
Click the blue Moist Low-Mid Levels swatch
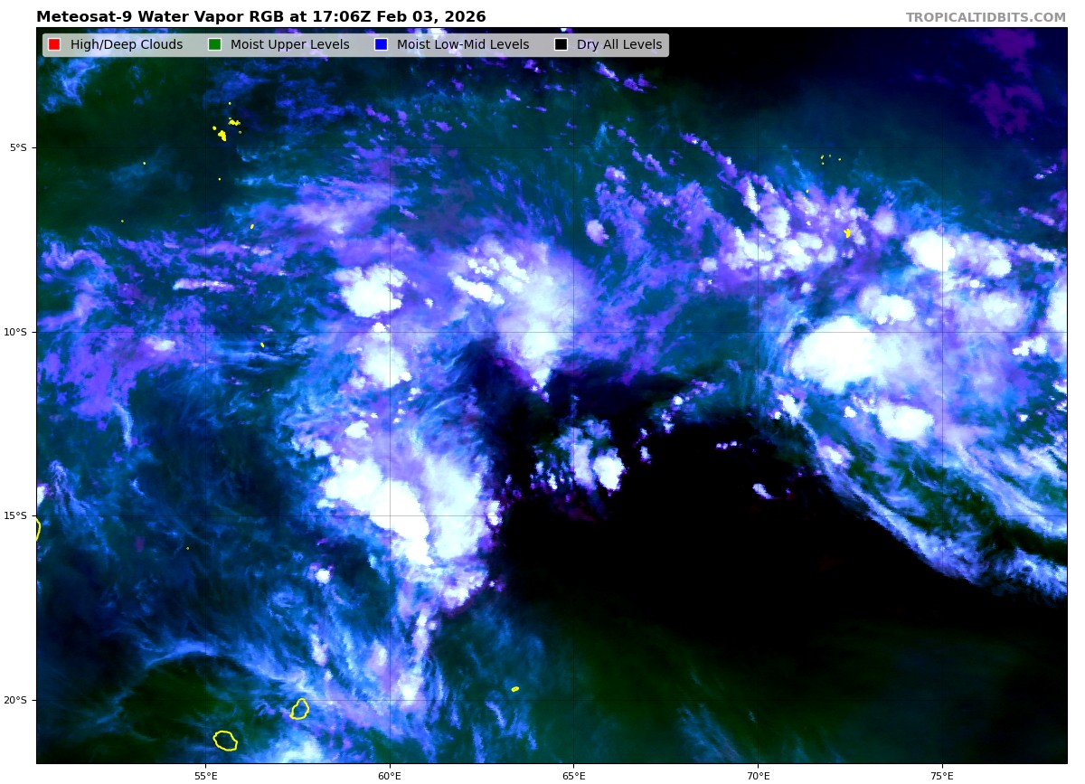coord(381,44)
